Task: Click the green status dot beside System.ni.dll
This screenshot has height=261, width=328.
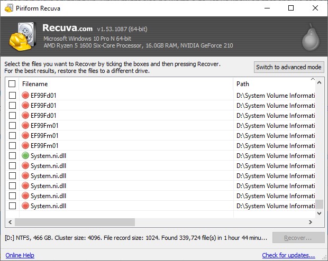Action: point(25,156)
